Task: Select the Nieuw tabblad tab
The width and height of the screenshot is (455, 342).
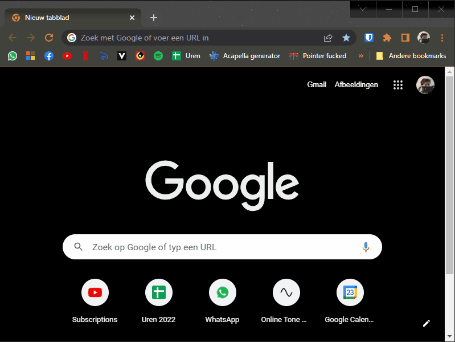Action: (x=68, y=18)
